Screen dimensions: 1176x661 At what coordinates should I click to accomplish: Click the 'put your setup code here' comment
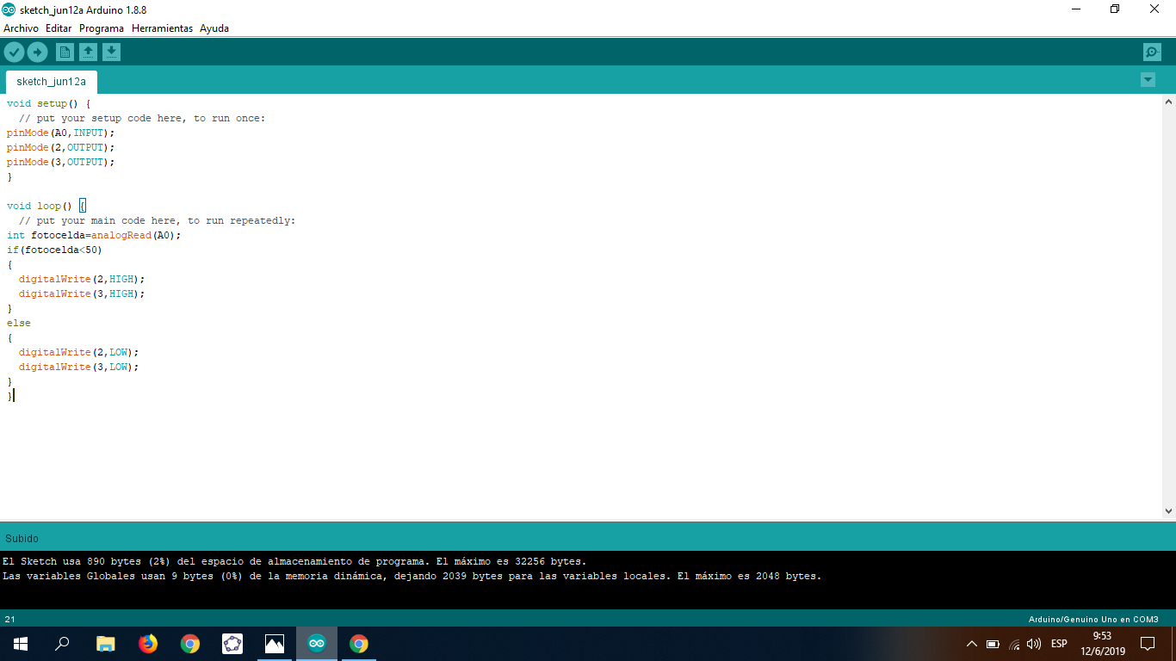coord(142,118)
